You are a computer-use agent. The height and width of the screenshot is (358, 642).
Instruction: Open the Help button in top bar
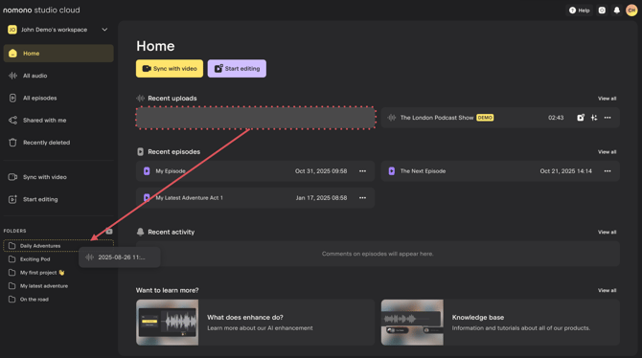point(579,11)
